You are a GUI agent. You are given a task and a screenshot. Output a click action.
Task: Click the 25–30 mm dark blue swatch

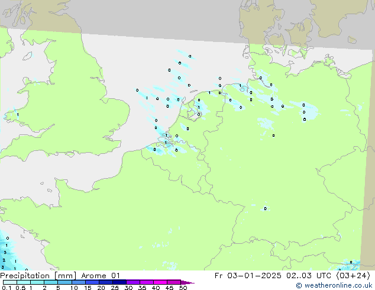[119, 282]
